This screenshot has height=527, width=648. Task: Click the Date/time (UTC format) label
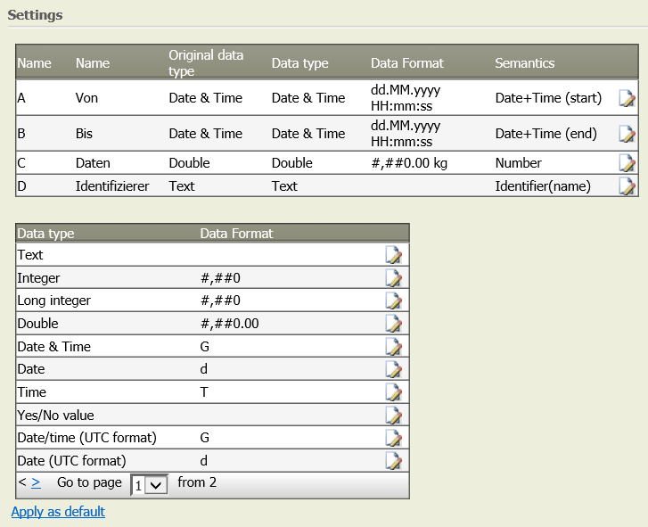(x=86, y=438)
